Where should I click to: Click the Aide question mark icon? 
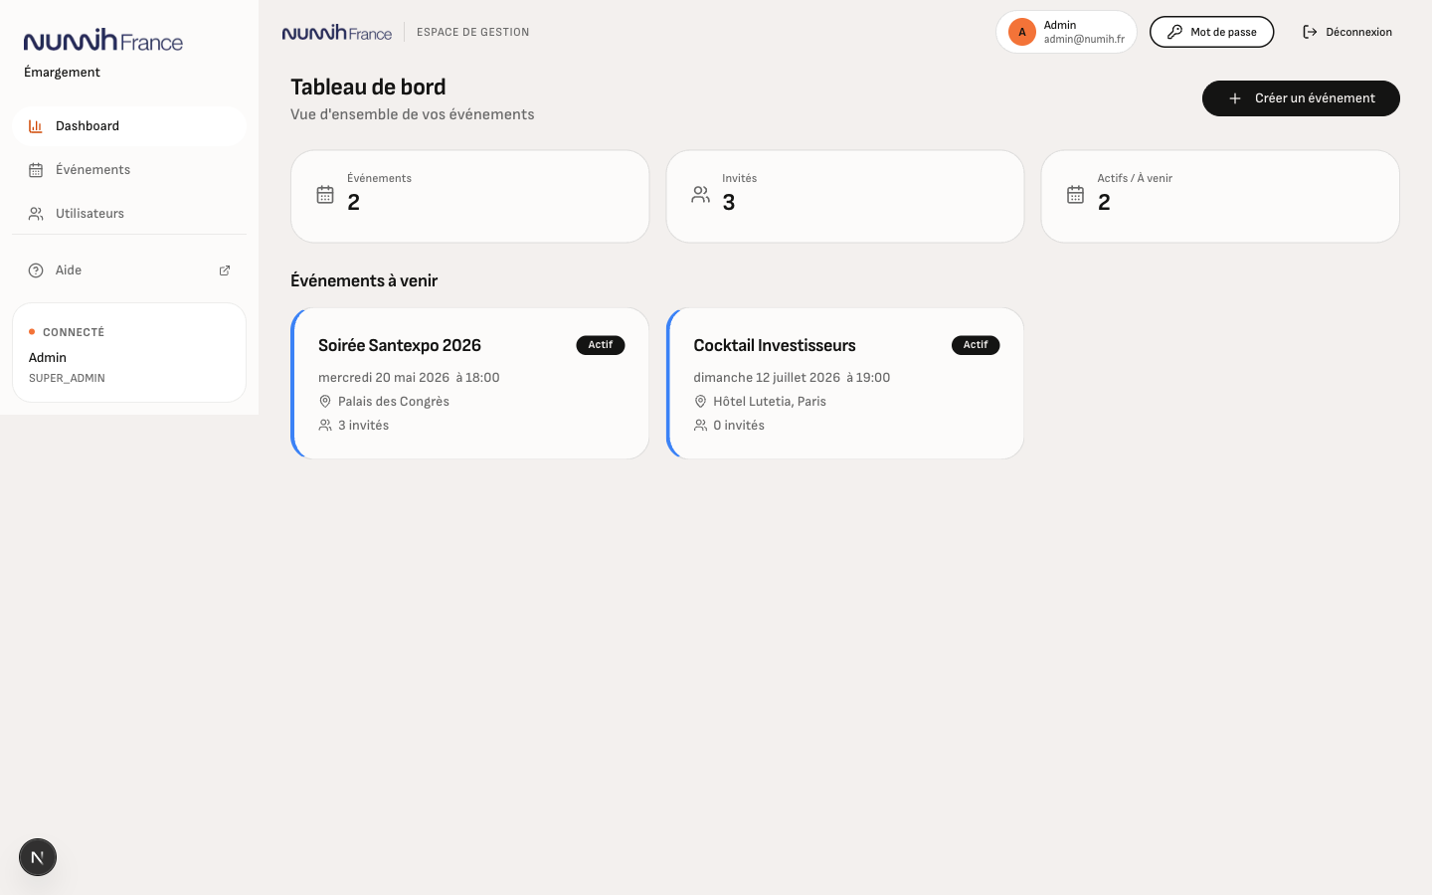tap(36, 270)
